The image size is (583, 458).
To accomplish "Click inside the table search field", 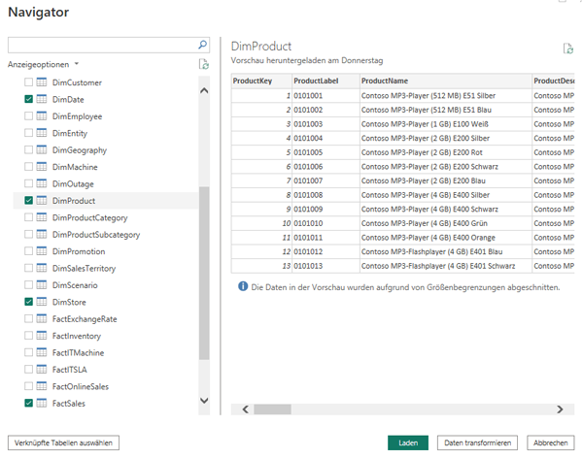I will pos(102,45).
